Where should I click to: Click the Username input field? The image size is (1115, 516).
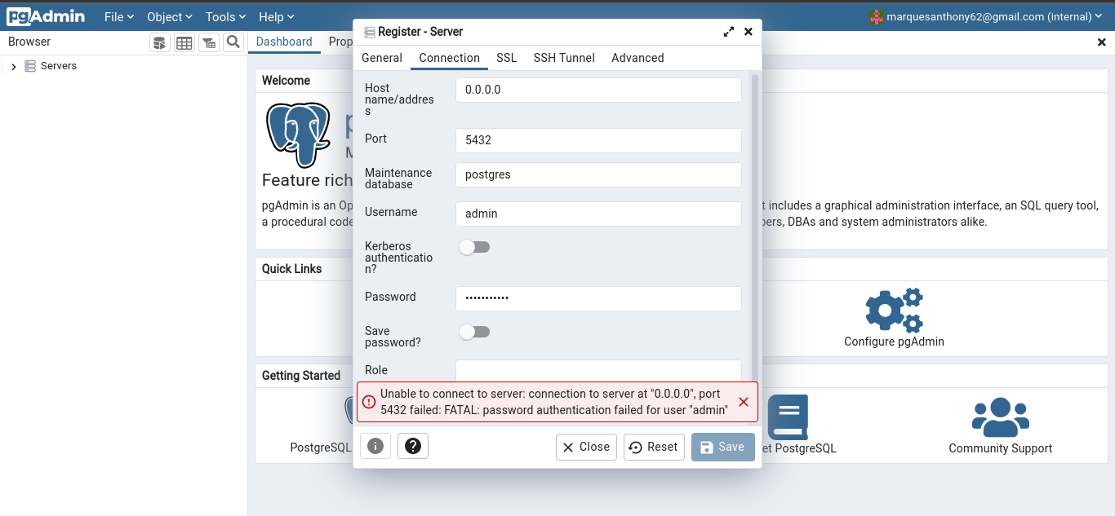coord(598,214)
